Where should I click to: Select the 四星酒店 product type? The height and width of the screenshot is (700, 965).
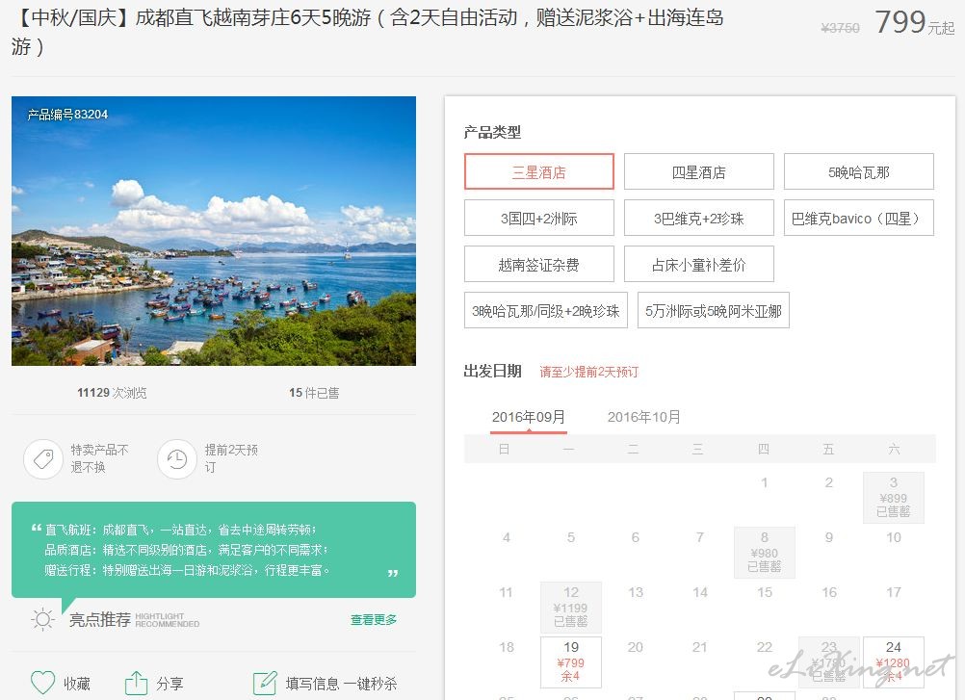pyautogui.click(x=698, y=171)
